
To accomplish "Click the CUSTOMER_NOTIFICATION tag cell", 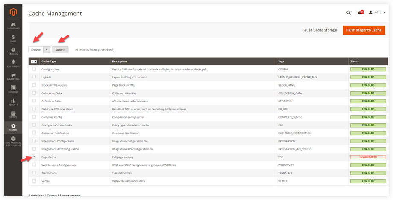I will (x=295, y=133).
